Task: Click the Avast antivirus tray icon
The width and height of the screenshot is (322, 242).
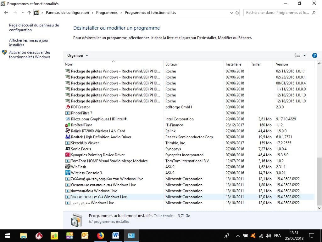Action: click(x=253, y=236)
